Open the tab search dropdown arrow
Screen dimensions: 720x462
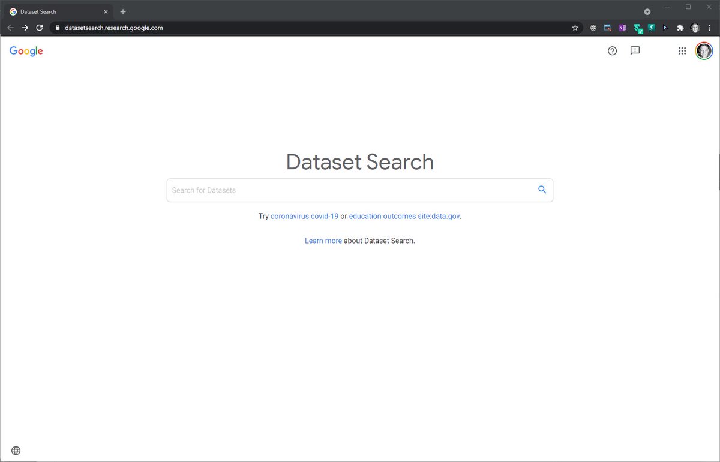(647, 11)
